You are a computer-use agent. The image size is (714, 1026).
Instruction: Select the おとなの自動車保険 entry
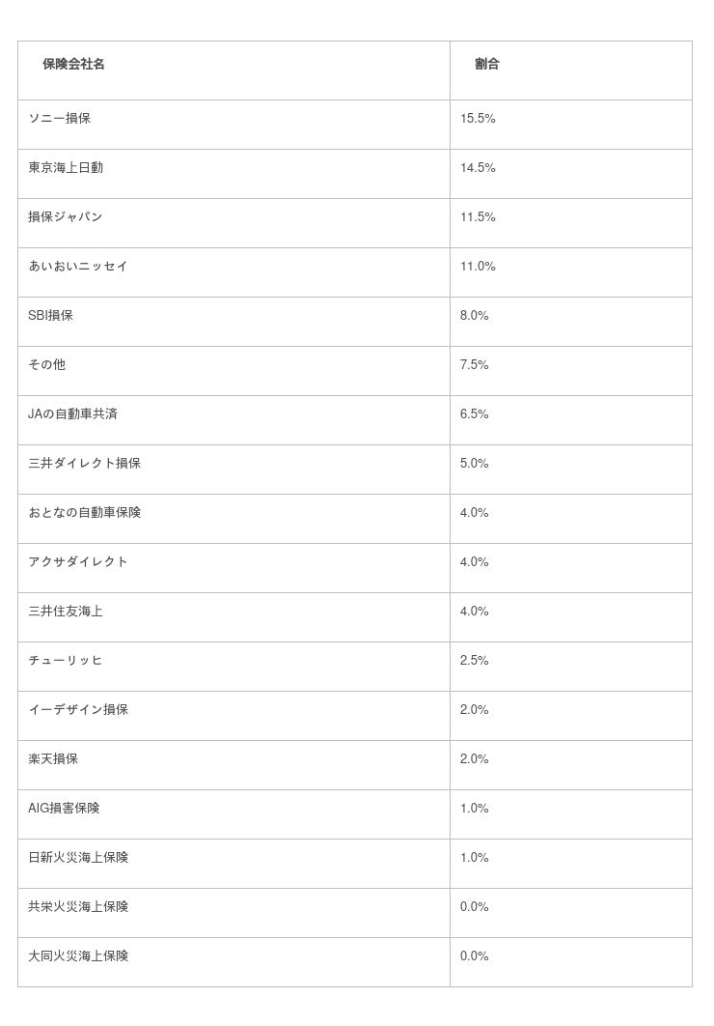coord(85,513)
